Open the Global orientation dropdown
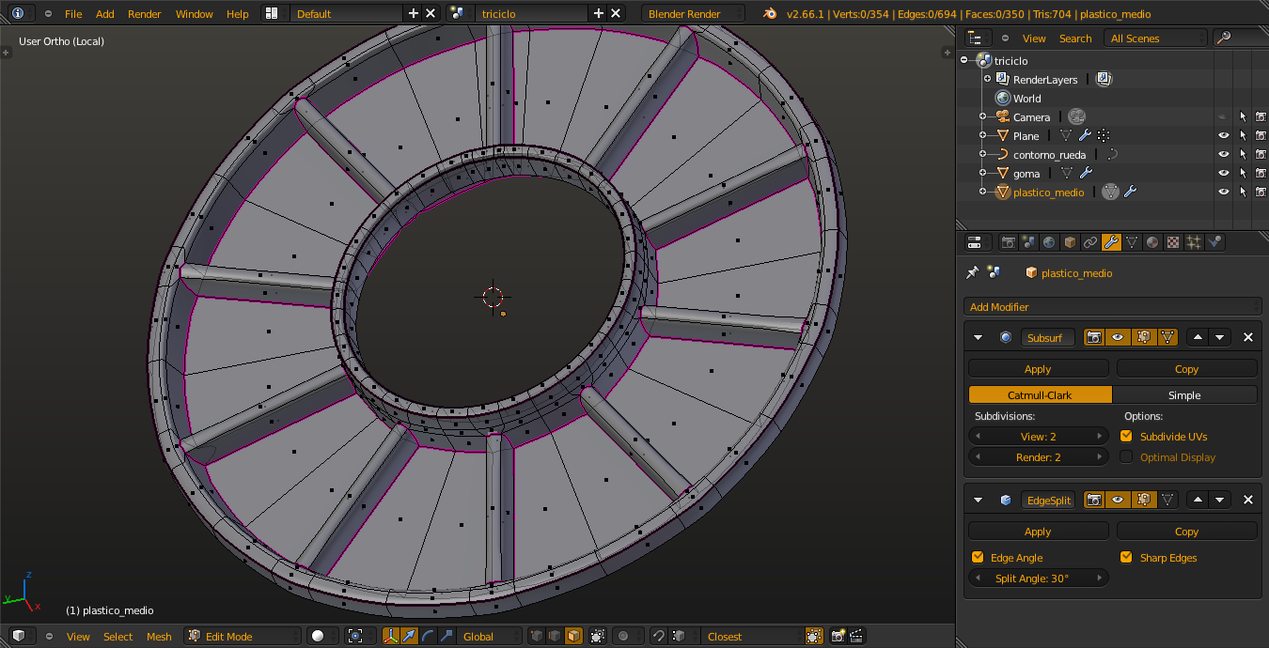 [x=490, y=636]
